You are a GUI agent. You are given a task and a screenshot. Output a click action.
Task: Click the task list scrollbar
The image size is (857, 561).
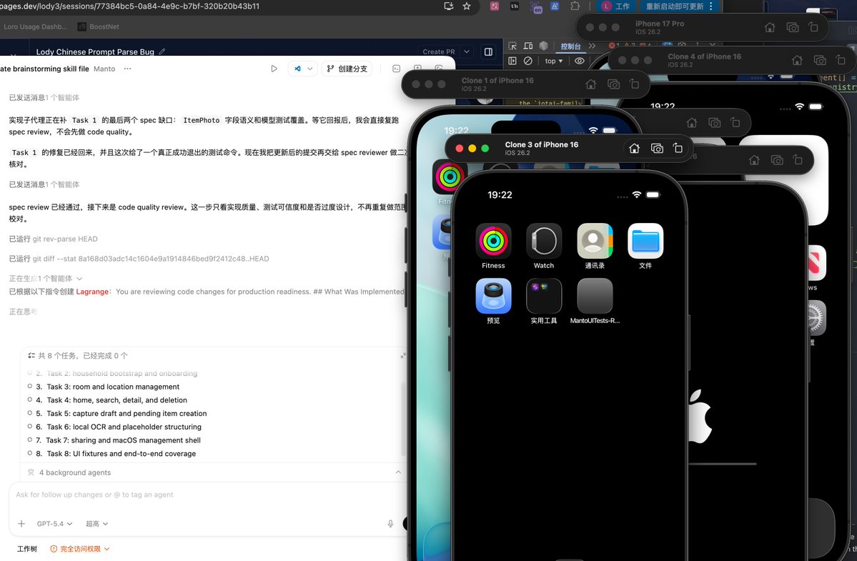[404, 418]
